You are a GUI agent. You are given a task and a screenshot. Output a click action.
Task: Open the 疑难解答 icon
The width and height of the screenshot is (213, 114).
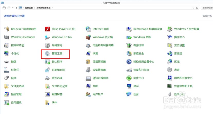click(47, 94)
